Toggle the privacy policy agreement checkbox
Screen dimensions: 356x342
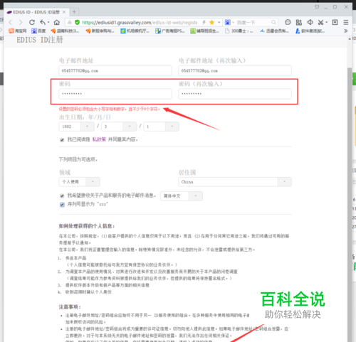62,140
